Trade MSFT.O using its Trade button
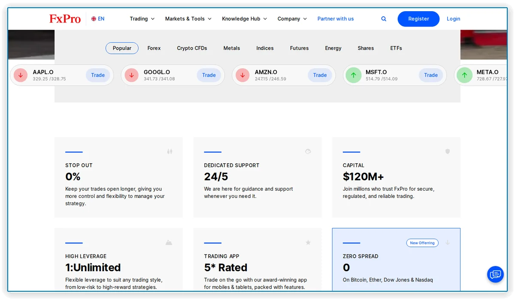This screenshot has height=299, width=515. [x=431, y=75]
